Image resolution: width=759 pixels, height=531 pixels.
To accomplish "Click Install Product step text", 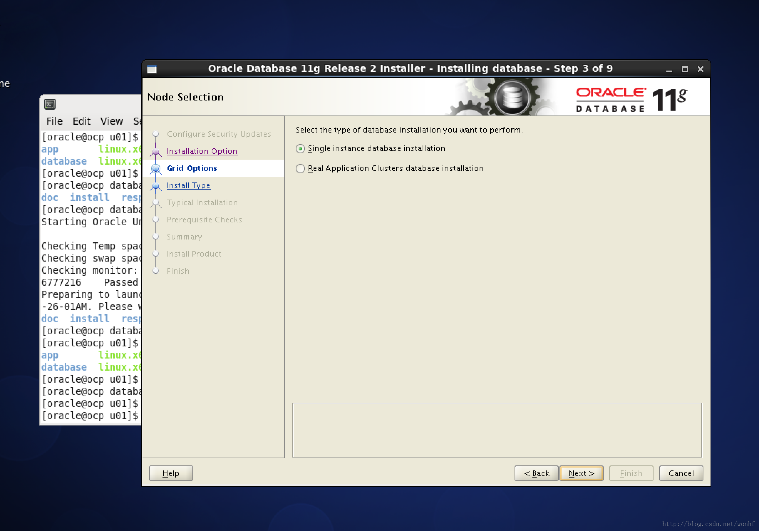I will tap(194, 254).
